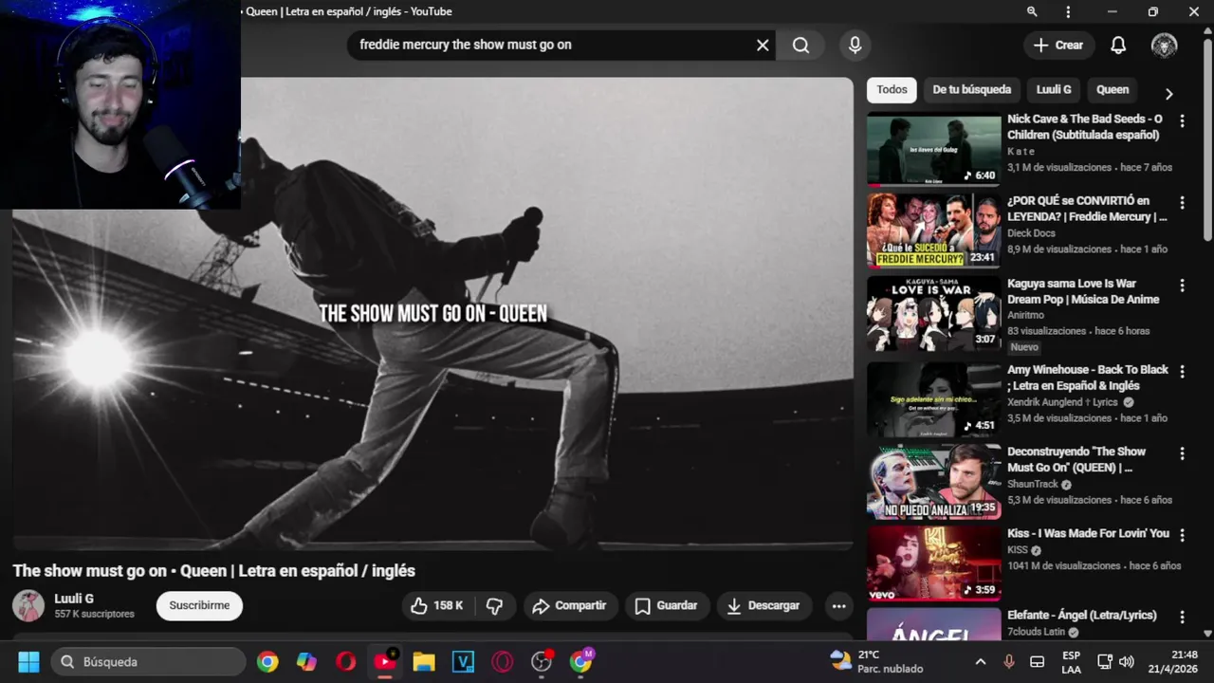This screenshot has height=683, width=1214.
Task: Click the main video player
Action: pos(432,314)
